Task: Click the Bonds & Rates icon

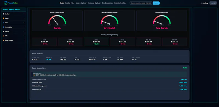Action: click(x=4, y=40)
